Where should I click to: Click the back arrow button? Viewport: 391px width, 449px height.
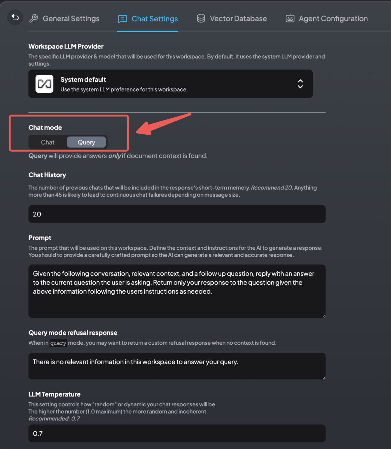[15, 17]
